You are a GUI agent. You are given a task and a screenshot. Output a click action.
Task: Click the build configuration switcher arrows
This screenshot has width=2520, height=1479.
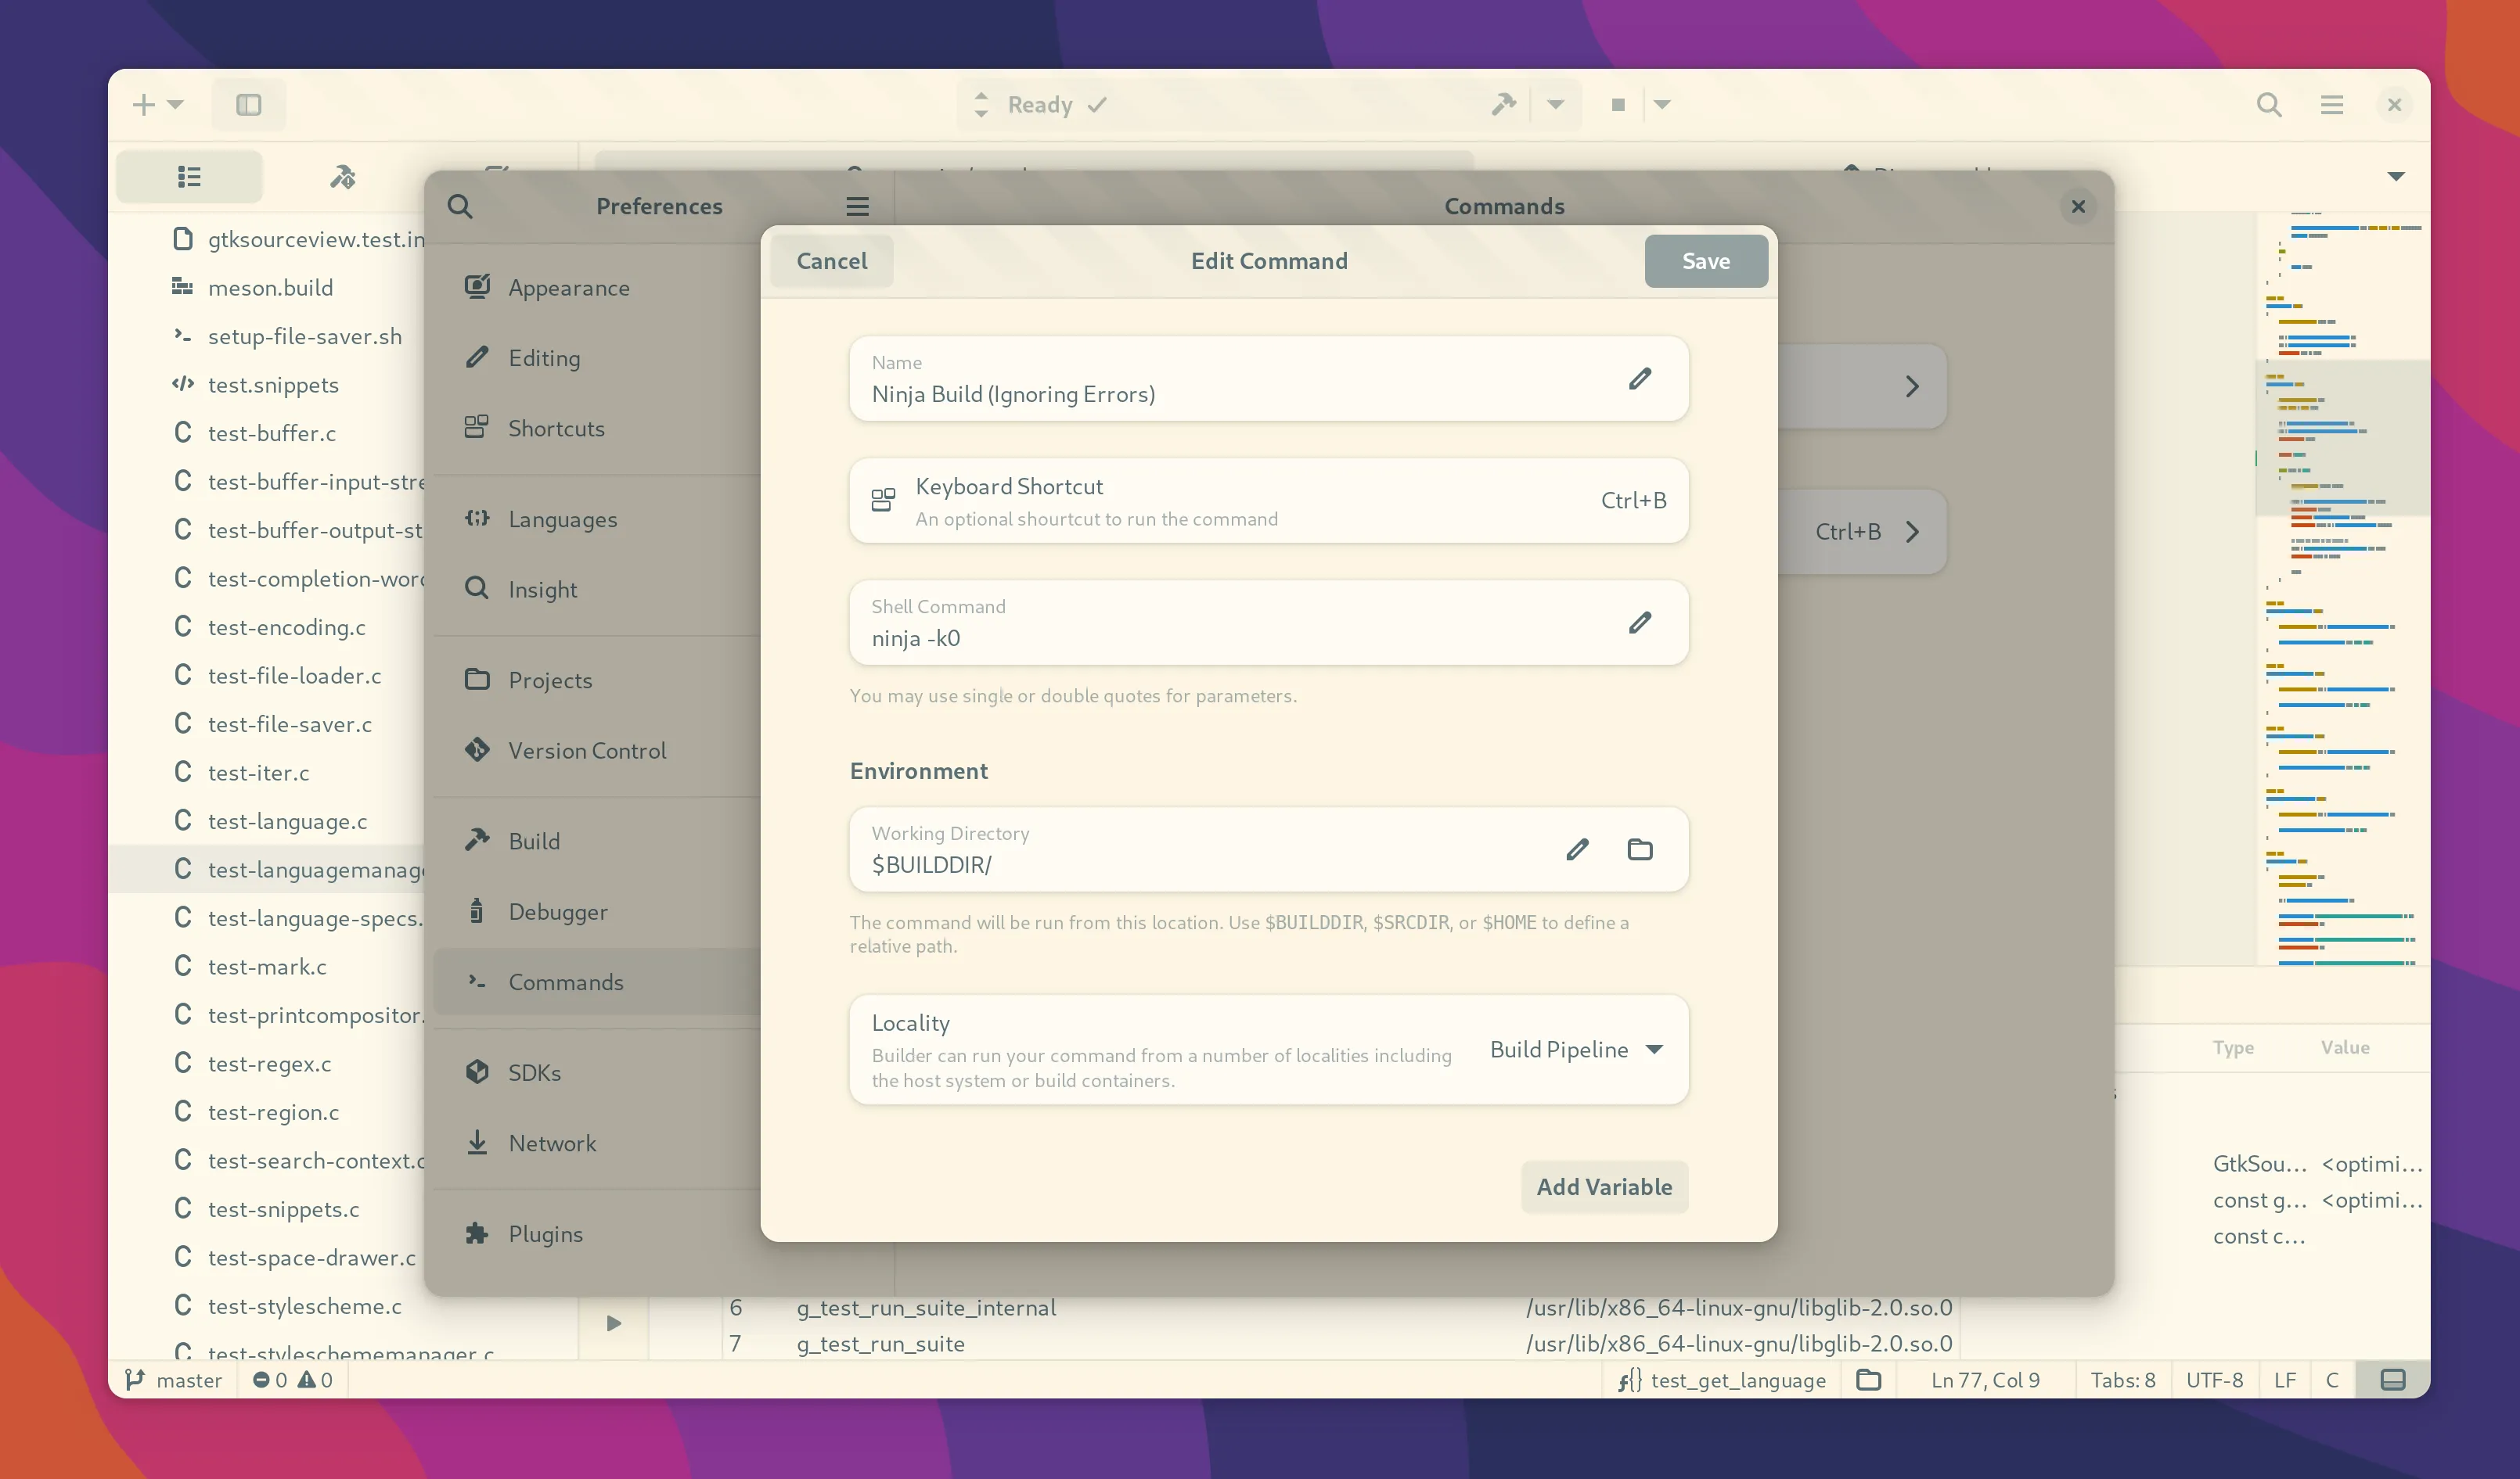pyautogui.click(x=981, y=104)
